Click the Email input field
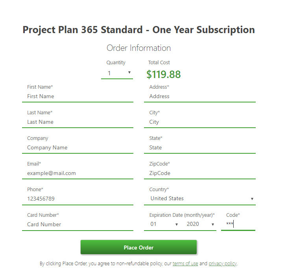 [77, 173]
